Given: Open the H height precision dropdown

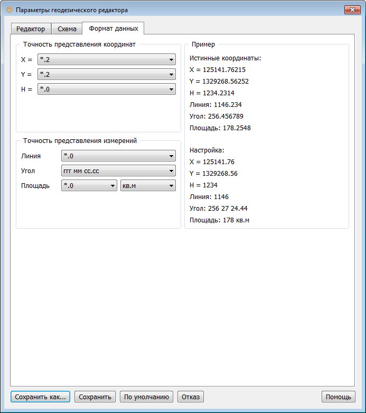Looking at the screenshot, I should tap(107, 89).
